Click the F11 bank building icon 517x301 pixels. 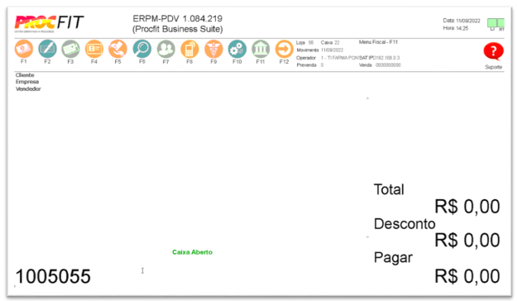click(261, 49)
